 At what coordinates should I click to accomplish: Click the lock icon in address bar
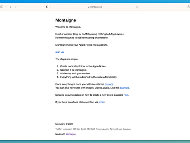click(89, 7)
